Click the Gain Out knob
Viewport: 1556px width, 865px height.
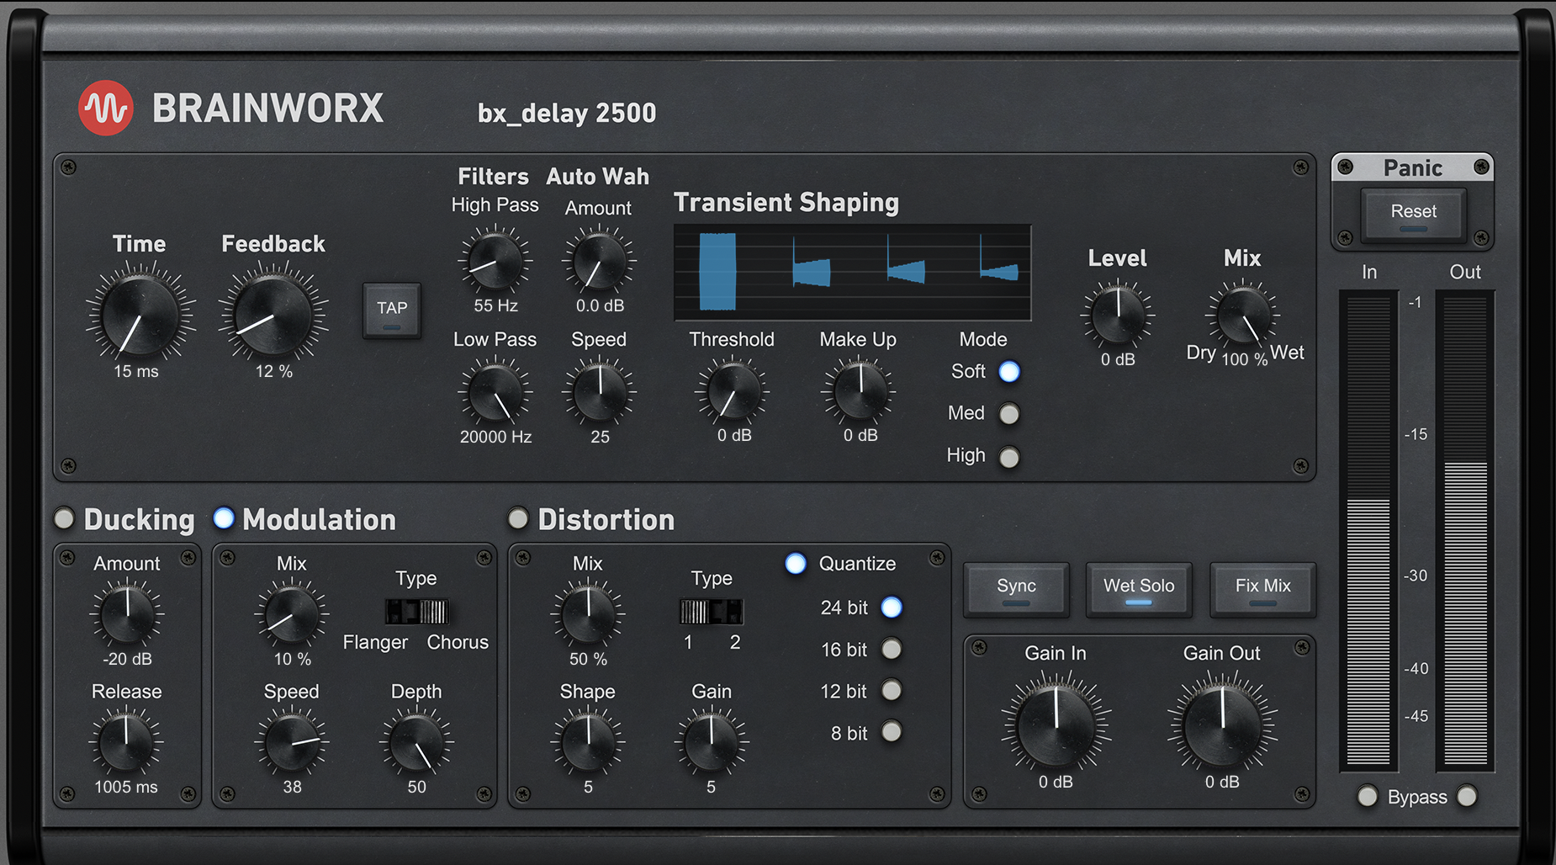coord(1222,724)
